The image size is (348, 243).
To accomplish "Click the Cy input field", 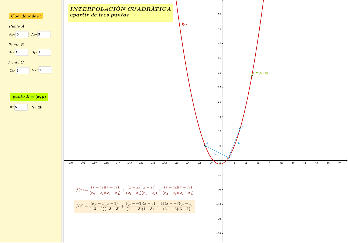I will (x=45, y=70).
